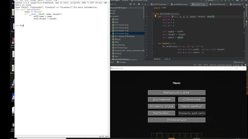The width and height of the screenshot is (248, 139).
Task: Click 'AWS: No credentials selected' in status bar
Action: [x=220, y=65]
